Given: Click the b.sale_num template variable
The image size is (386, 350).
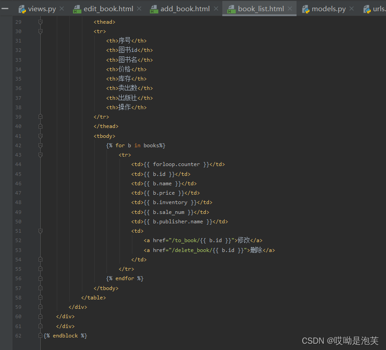Looking at the screenshot, I should (169, 212).
